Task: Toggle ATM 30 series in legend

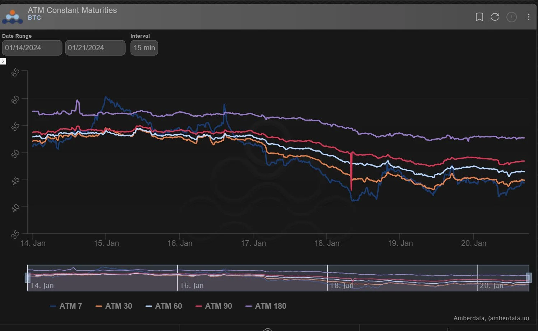Action: click(114, 306)
